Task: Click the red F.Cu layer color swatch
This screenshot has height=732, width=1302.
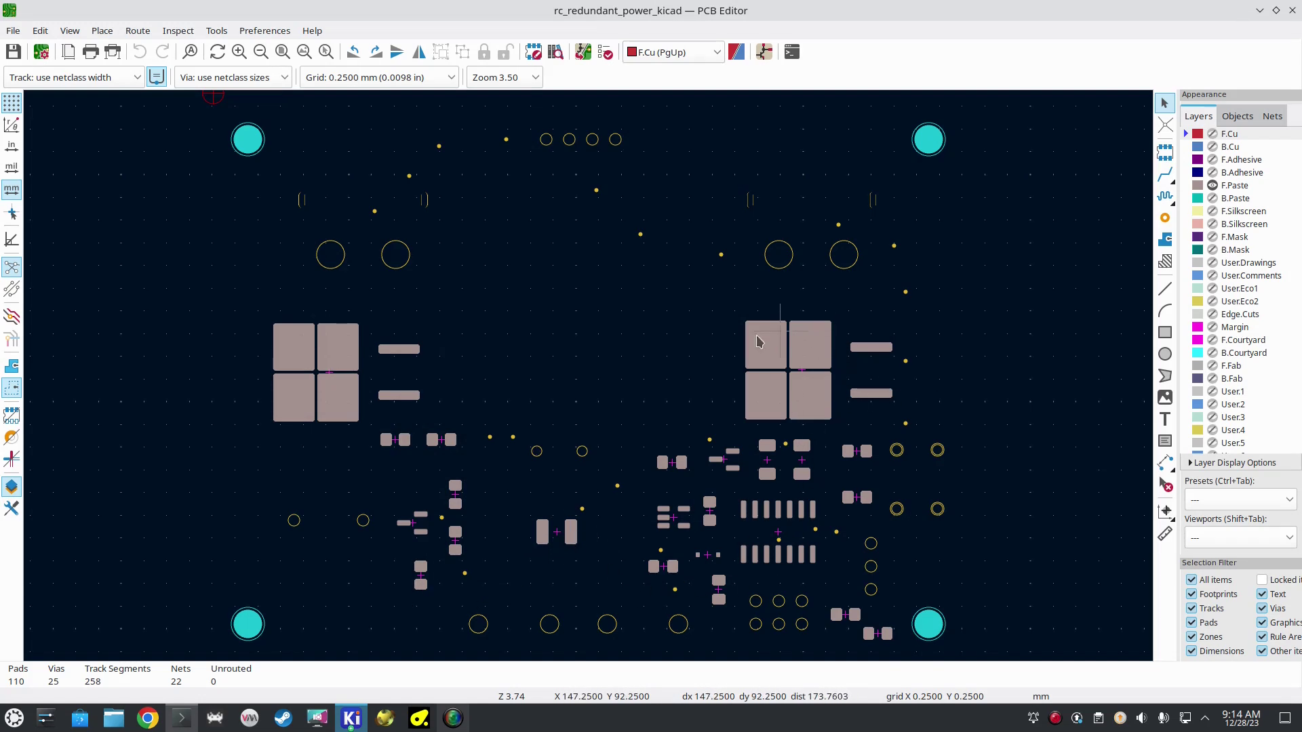Action: pyautogui.click(x=1198, y=134)
